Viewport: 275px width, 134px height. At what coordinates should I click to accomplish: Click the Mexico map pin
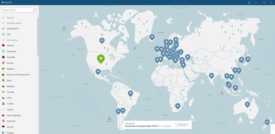coord(98,72)
